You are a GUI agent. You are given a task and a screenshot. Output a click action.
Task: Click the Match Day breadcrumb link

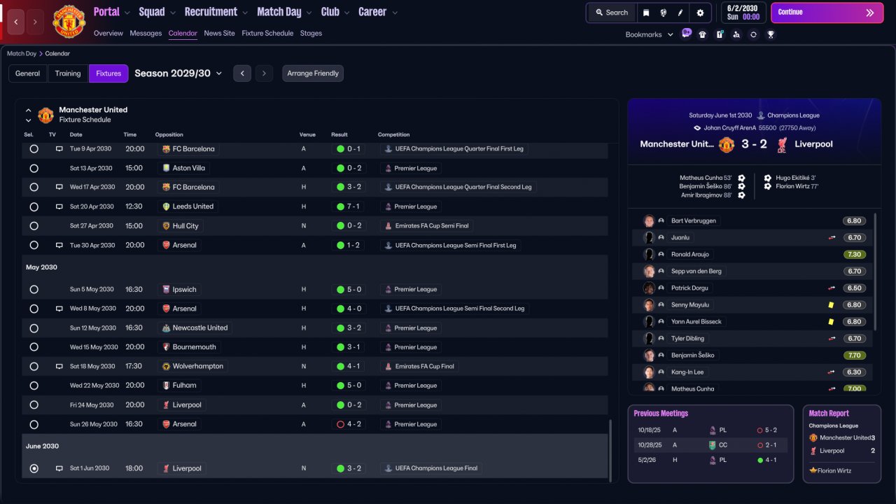pos(22,53)
